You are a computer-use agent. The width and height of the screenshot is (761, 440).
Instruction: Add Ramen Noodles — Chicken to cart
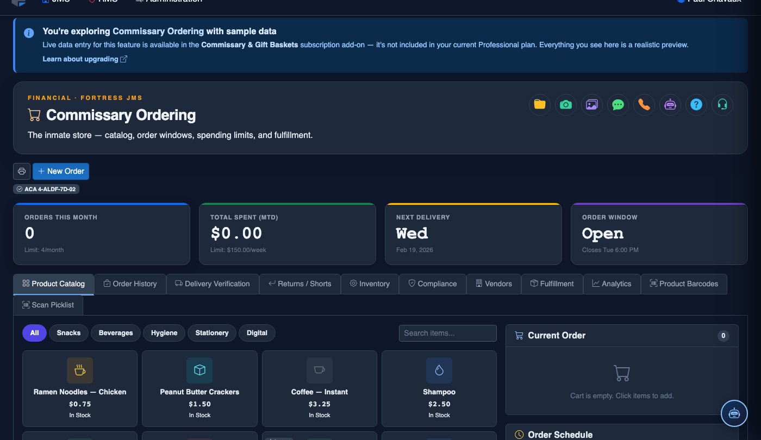coord(80,388)
